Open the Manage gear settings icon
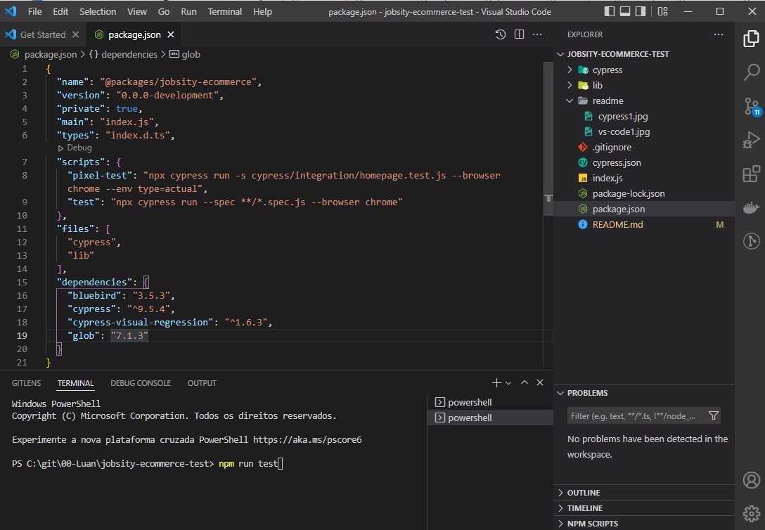The height and width of the screenshot is (530, 765). (752, 513)
